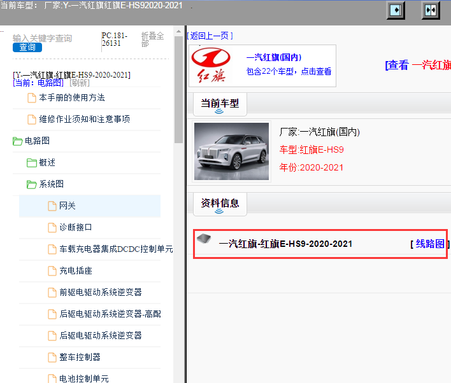Open 维修作业须知和注意事项 tree item
The width and height of the screenshot is (451, 383).
(x=85, y=119)
